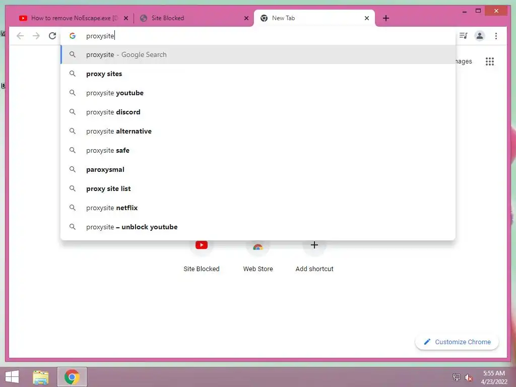Click the Google G icon in address bar
Image resolution: width=516 pixels, height=387 pixels.
[73, 36]
